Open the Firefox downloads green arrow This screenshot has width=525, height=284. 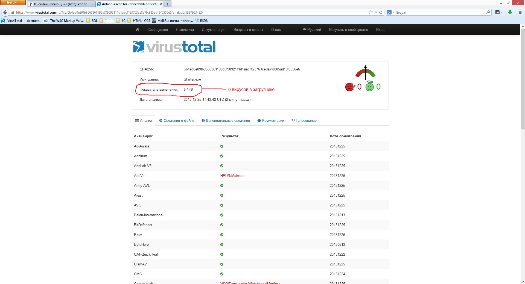[x=510, y=12]
